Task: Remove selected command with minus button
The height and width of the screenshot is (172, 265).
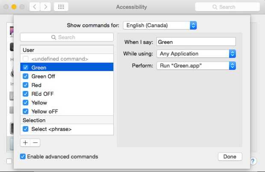Action: (x=35, y=142)
